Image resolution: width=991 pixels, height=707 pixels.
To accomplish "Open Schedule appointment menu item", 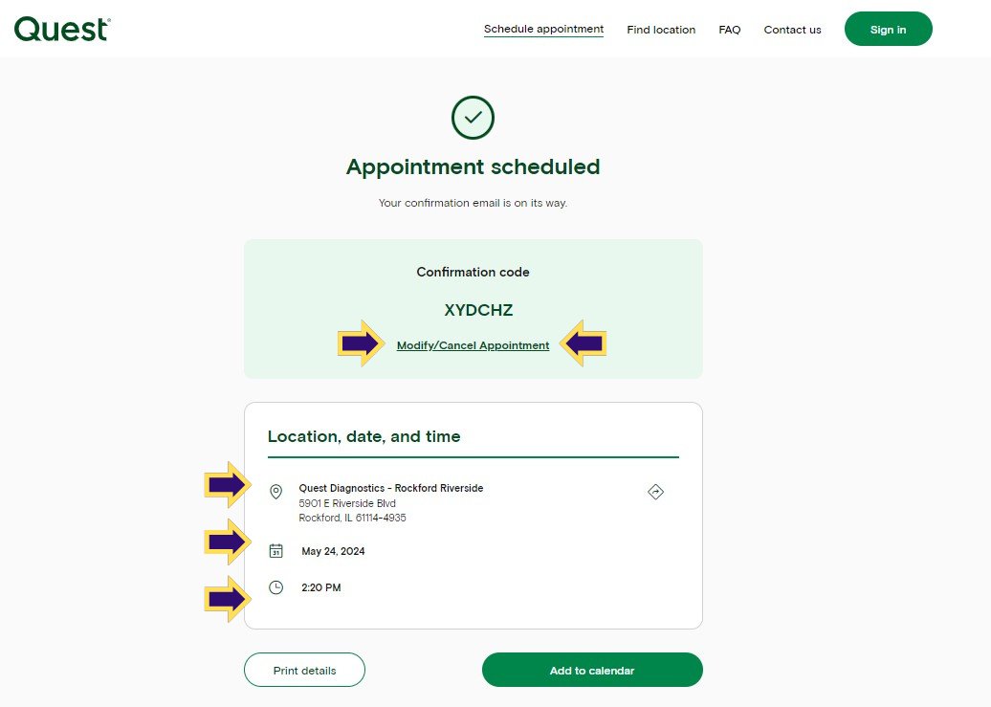I will tap(543, 29).
